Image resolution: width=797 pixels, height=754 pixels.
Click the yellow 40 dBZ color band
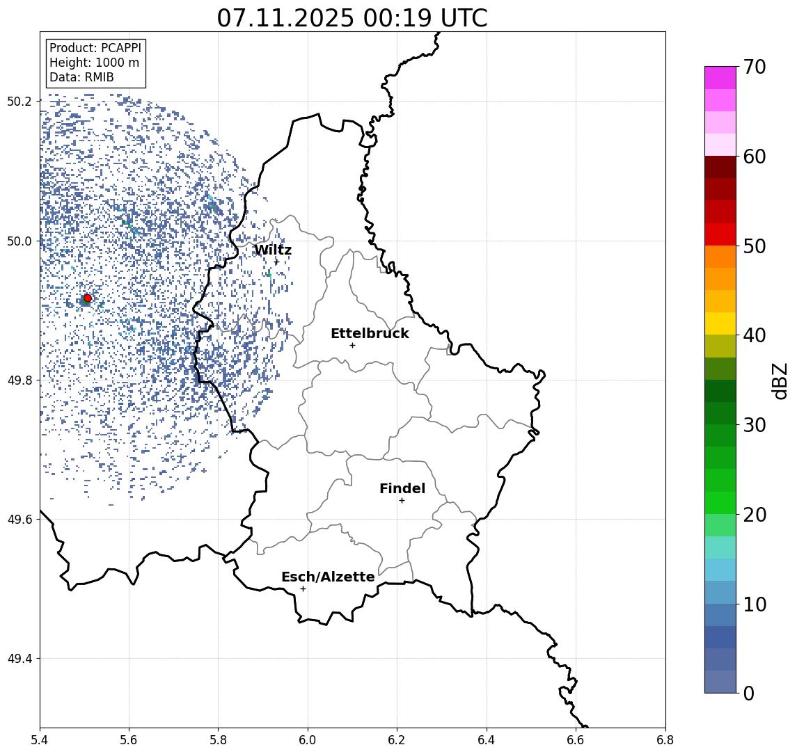click(720, 323)
